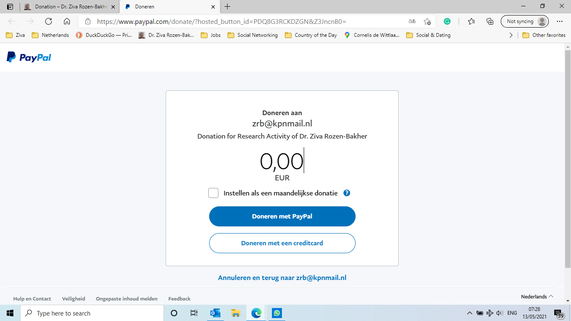
Task: Open Dr. Ziva Rozen-Bak bookmark
Action: [x=166, y=35]
